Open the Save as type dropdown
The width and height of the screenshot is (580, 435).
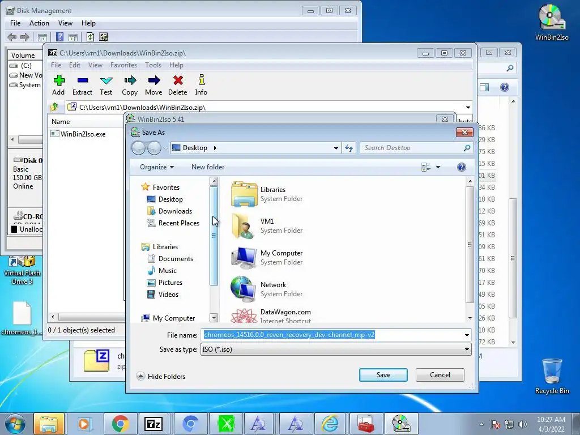click(467, 349)
